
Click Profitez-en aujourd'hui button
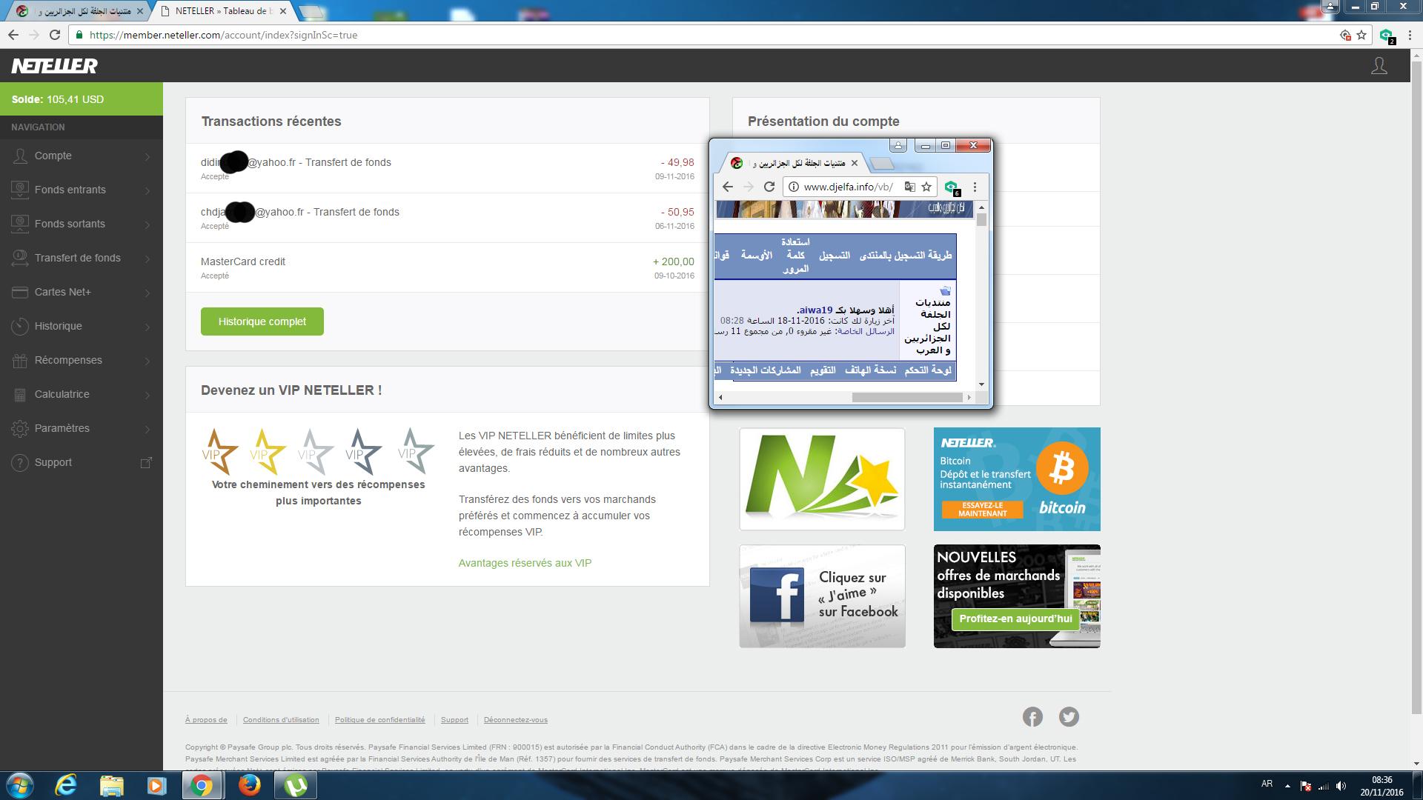(x=1015, y=619)
